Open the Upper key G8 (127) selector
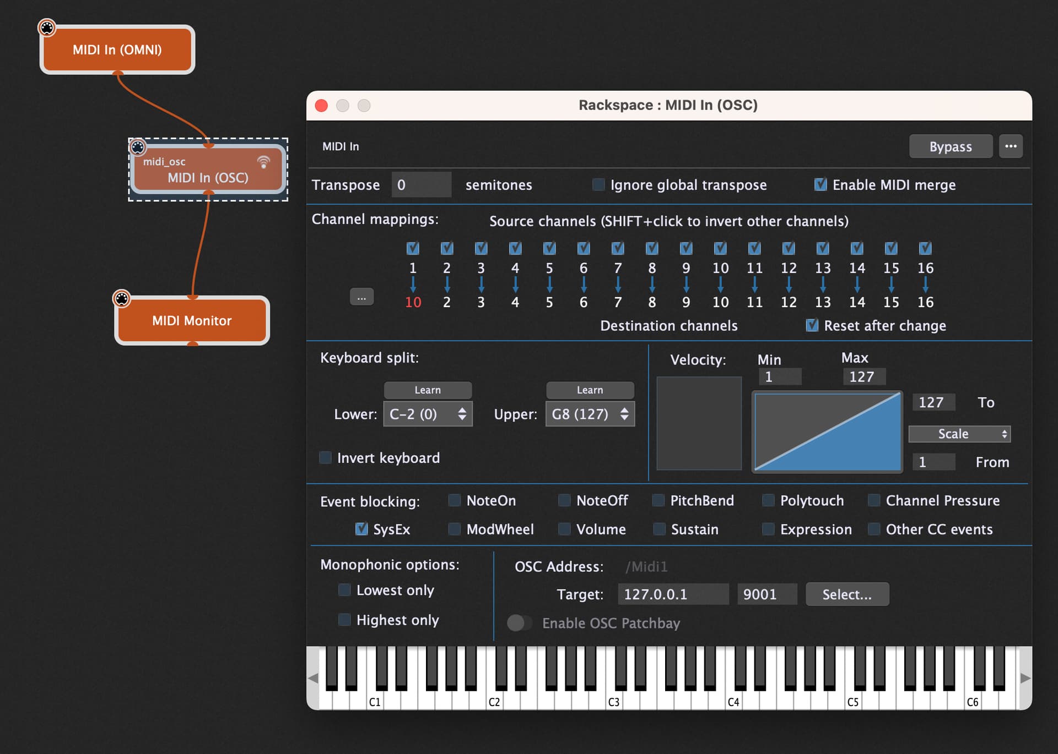This screenshot has height=754, width=1058. pos(590,414)
